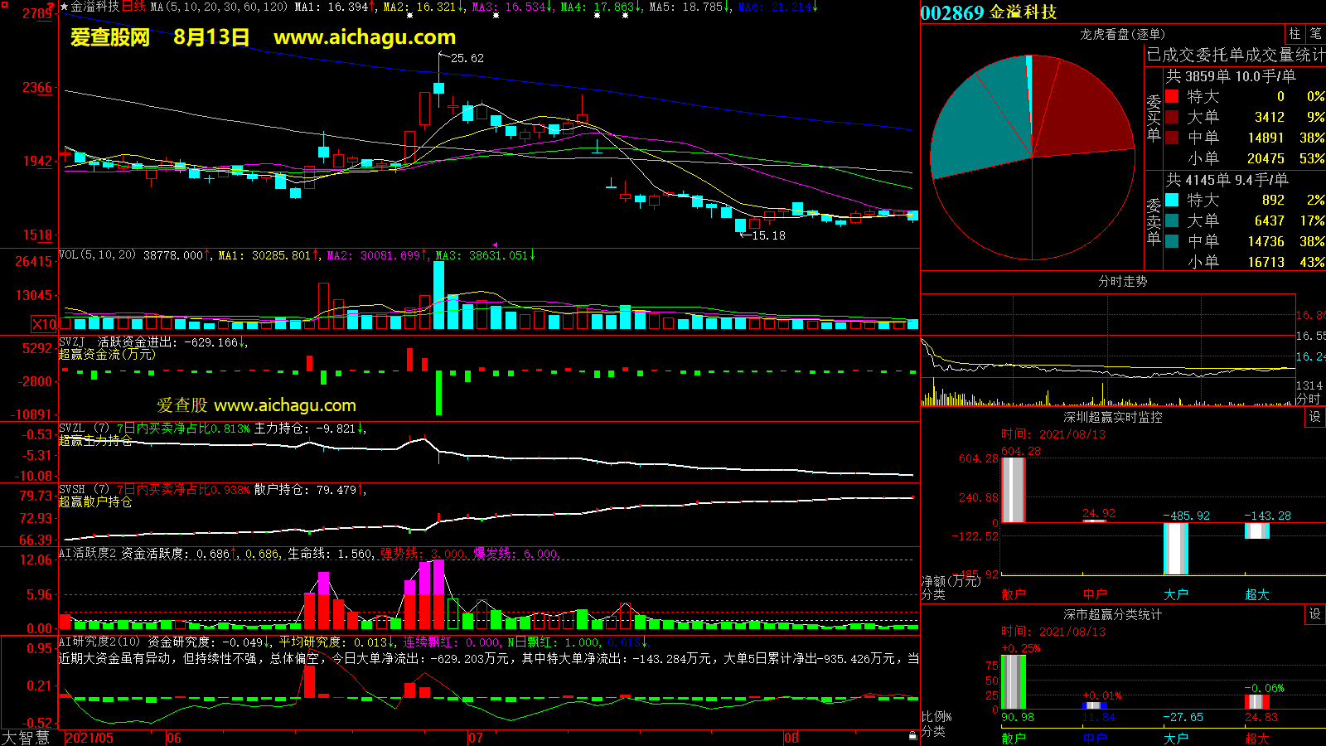Click the star icon before 金溢科技
1326x746 pixels.
(65, 7)
